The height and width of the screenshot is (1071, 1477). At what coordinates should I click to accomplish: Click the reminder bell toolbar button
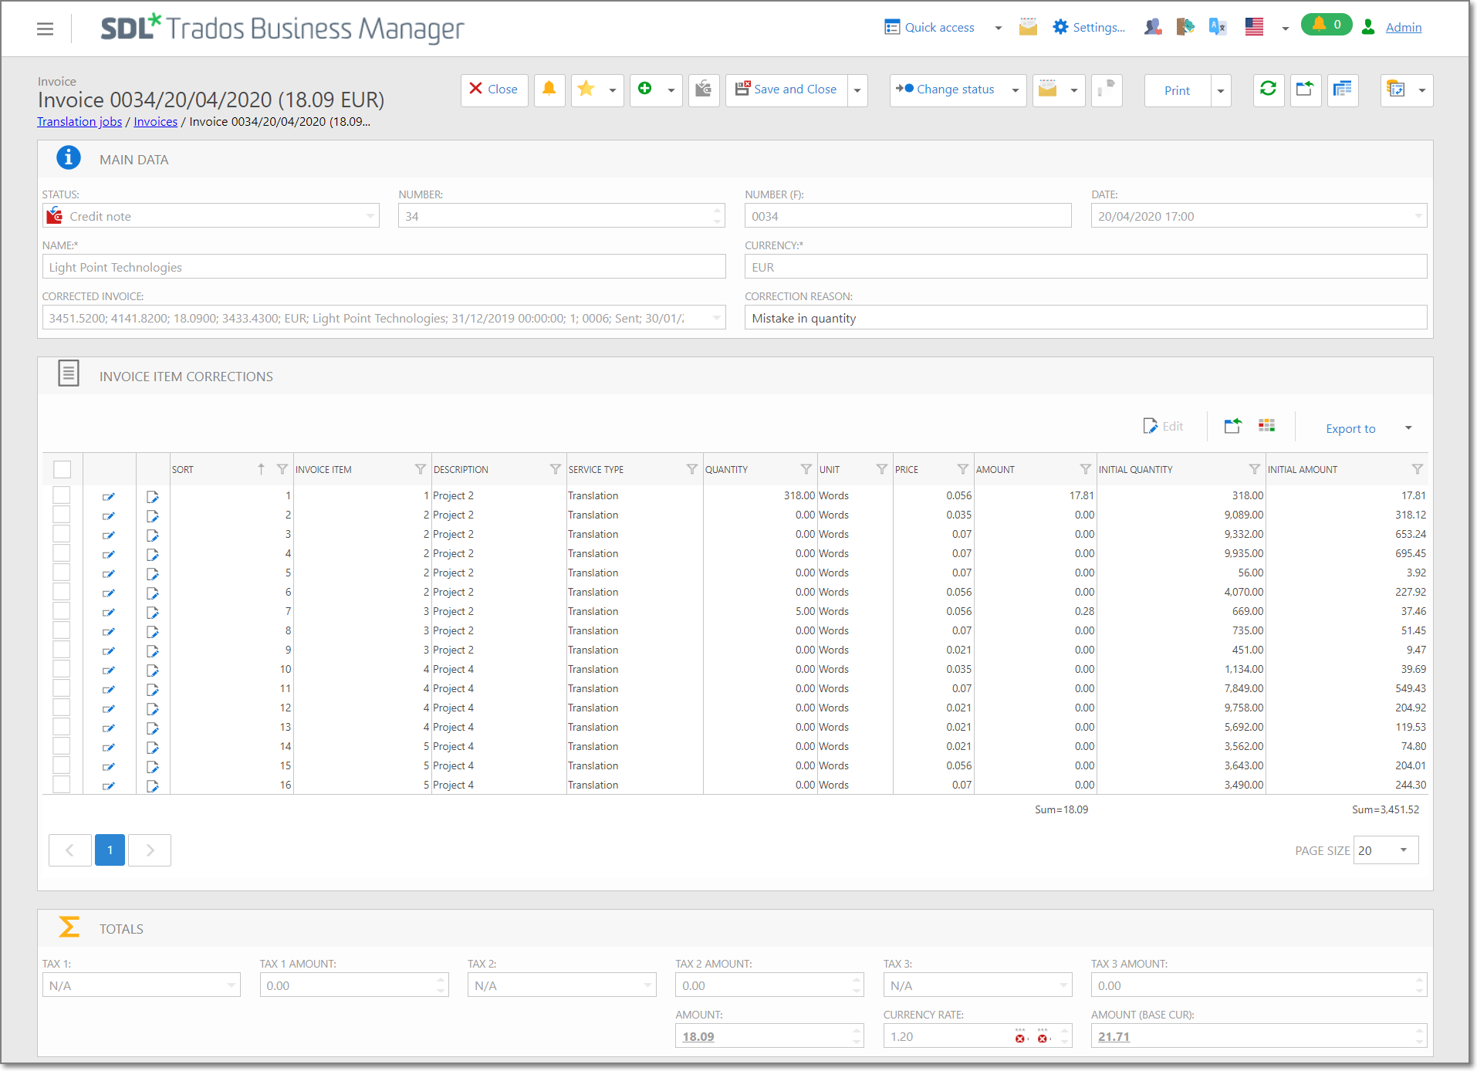pos(549,90)
